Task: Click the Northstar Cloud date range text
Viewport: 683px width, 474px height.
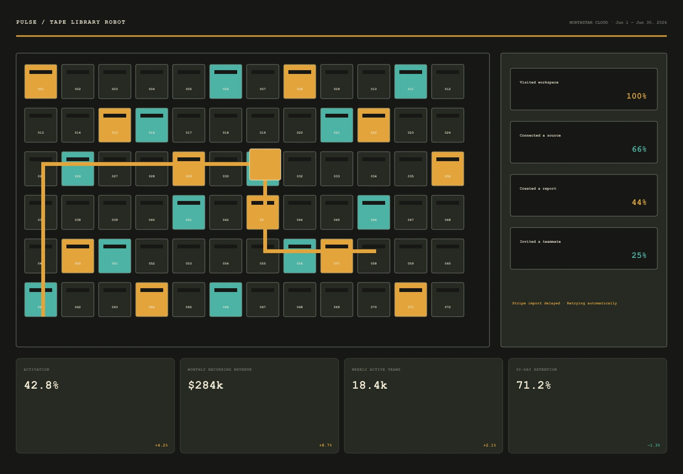Action: point(618,22)
